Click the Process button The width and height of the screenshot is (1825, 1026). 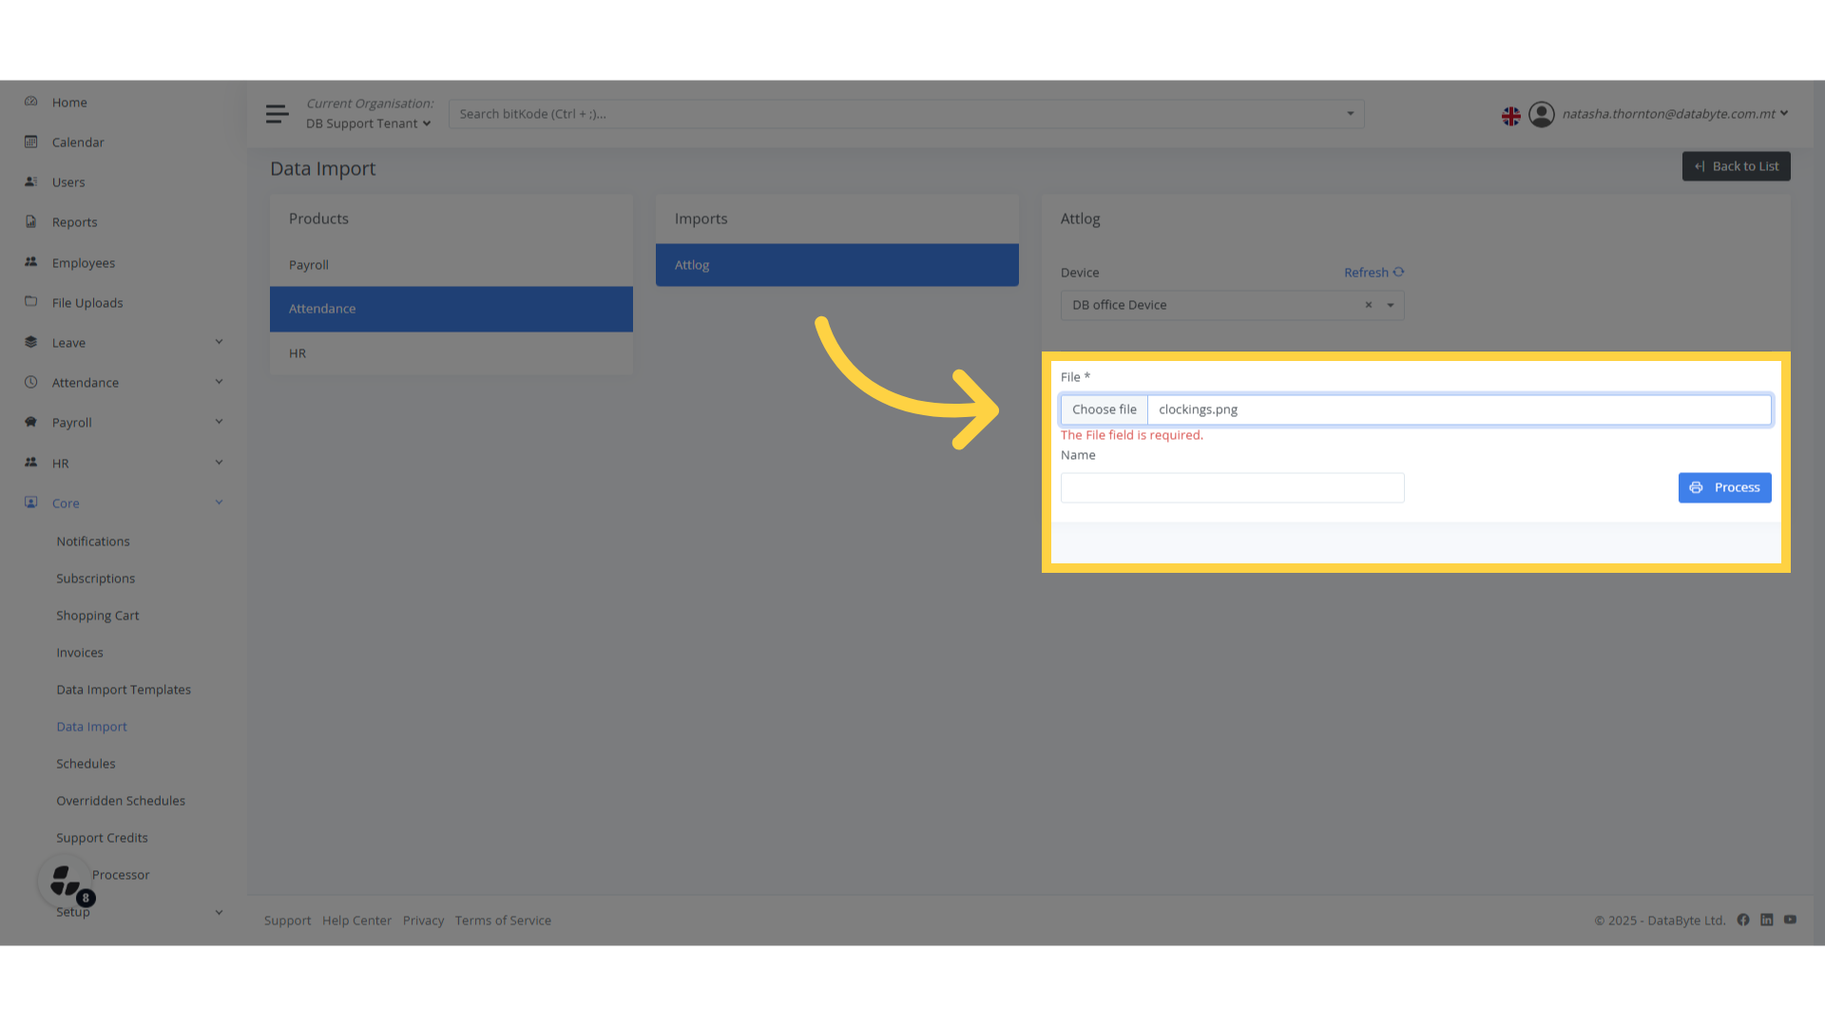(x=1724, y=487)
